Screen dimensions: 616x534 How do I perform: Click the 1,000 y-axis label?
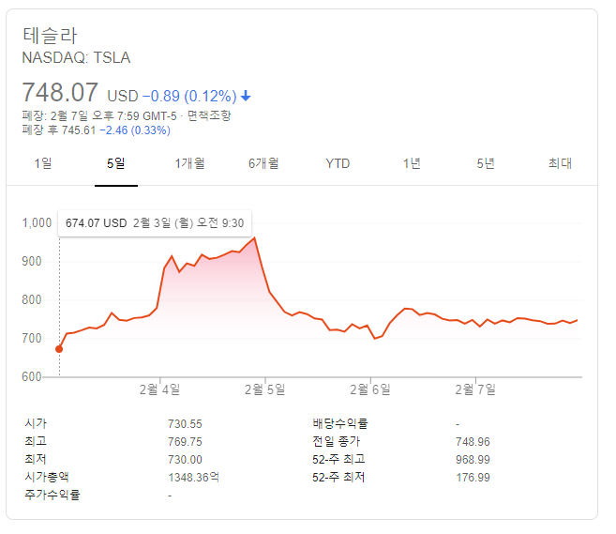pyautogui.click(x=37, y=223)
